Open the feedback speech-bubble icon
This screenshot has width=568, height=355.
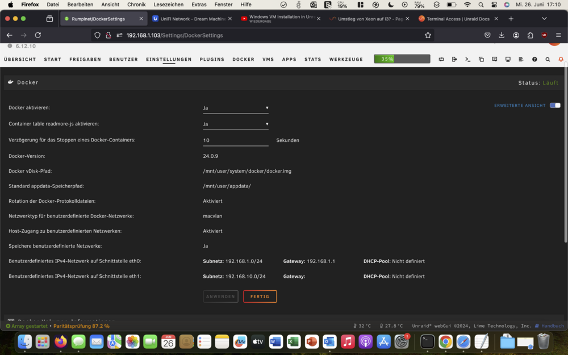[495, 59]
